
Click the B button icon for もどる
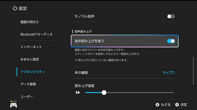pyautogui.click(x=157, y=105)
